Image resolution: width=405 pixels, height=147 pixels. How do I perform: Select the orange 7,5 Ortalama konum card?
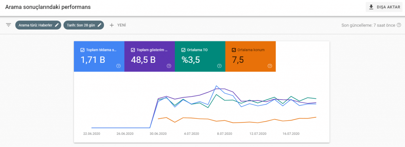pyautogui.click(x=250, y=57)
